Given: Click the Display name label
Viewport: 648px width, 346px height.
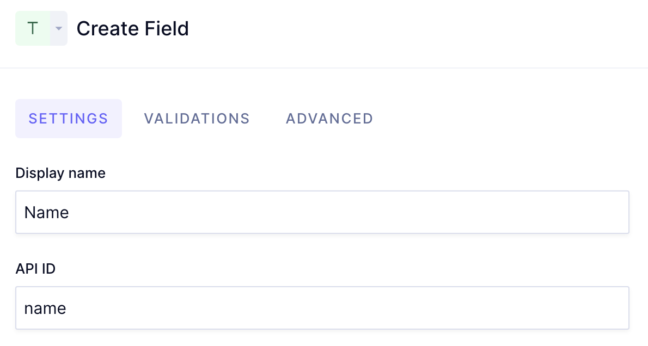Looking at the screenshot, I should click(60, 173).
